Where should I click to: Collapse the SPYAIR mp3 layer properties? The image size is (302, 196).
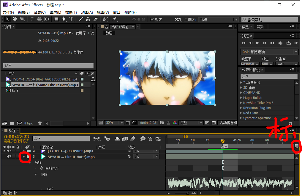(24, 157)
